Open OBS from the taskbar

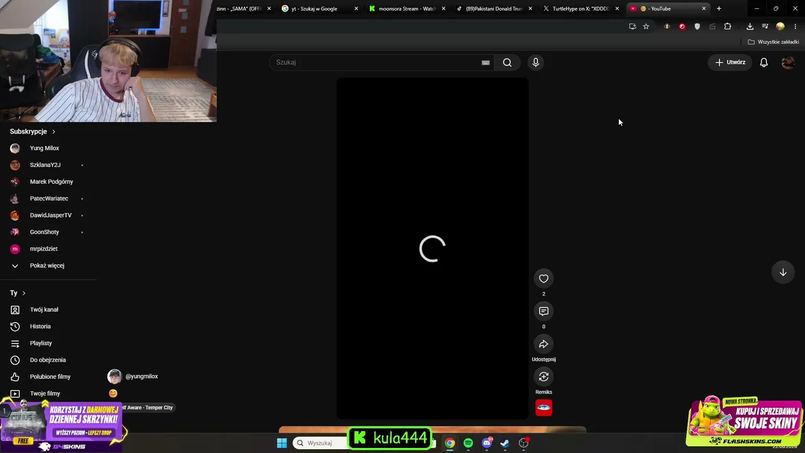pyautogui.click(x=523, y=443)
